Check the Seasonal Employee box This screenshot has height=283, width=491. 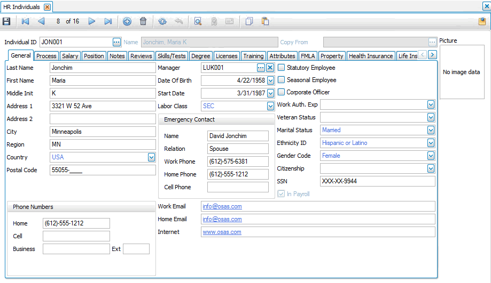pos(281,80)
